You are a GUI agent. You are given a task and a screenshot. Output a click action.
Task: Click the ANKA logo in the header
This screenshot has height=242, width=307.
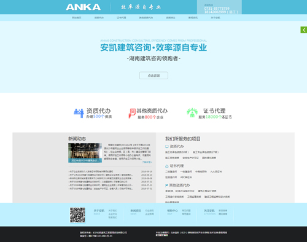coord(83,7)
